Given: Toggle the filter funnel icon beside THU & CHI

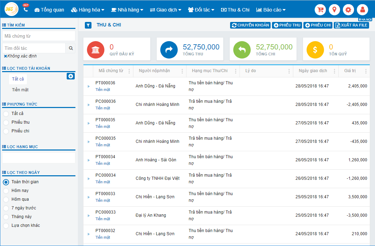Looking at the screenshot, I should point(88,25).
